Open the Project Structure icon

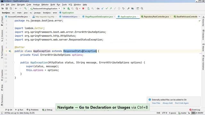tap(133, 9)
